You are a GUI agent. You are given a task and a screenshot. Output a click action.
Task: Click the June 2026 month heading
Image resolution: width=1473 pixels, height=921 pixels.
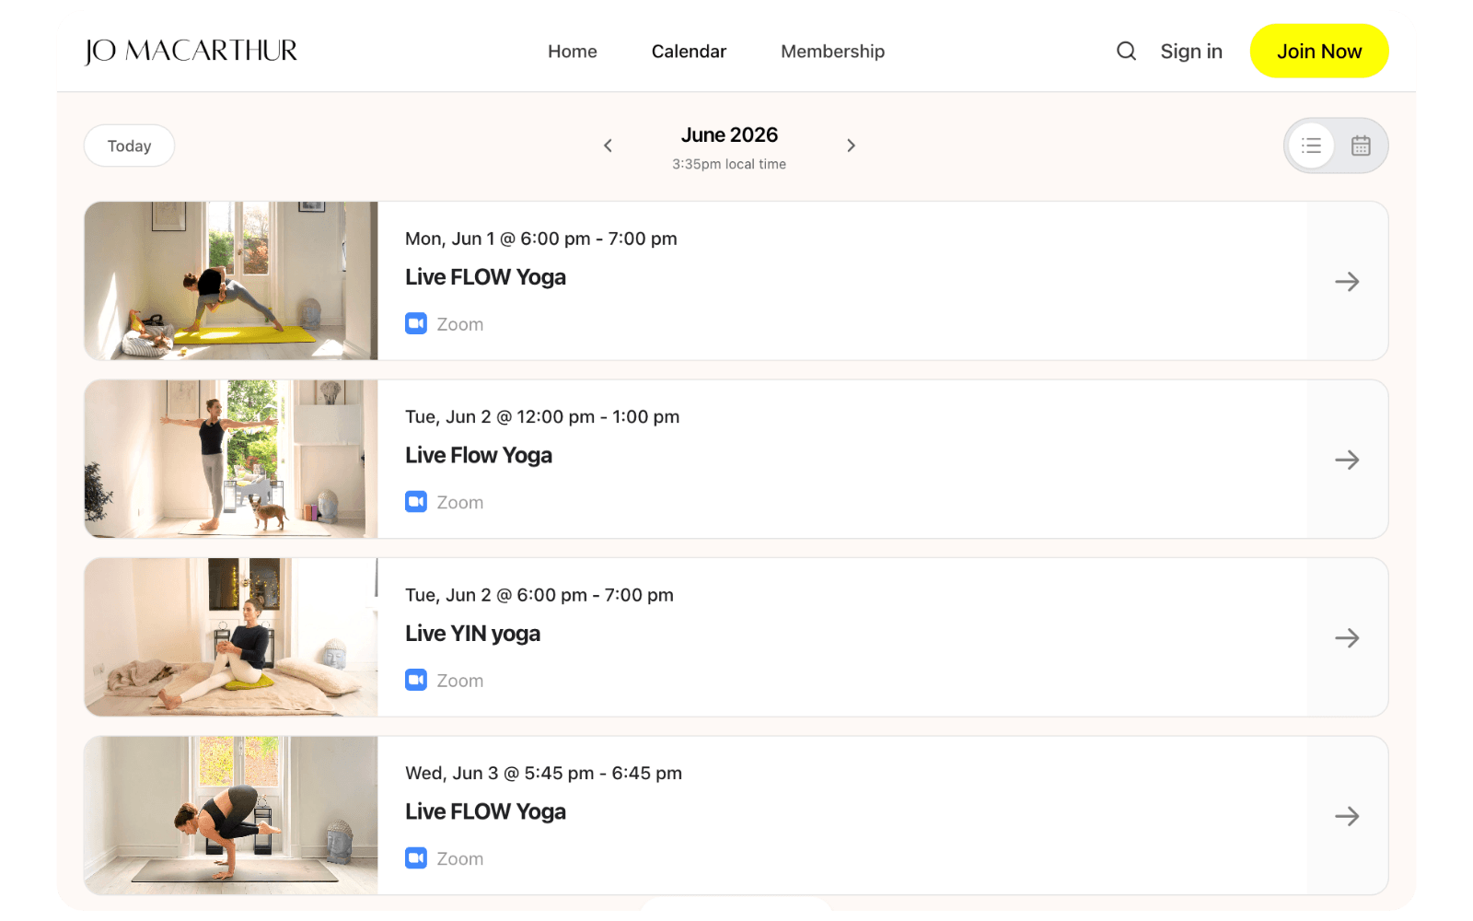pyautogui.click(x=729, y=135)
